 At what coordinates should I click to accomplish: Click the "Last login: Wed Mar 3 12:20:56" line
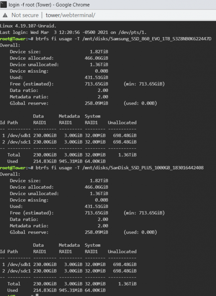(73, 32)
